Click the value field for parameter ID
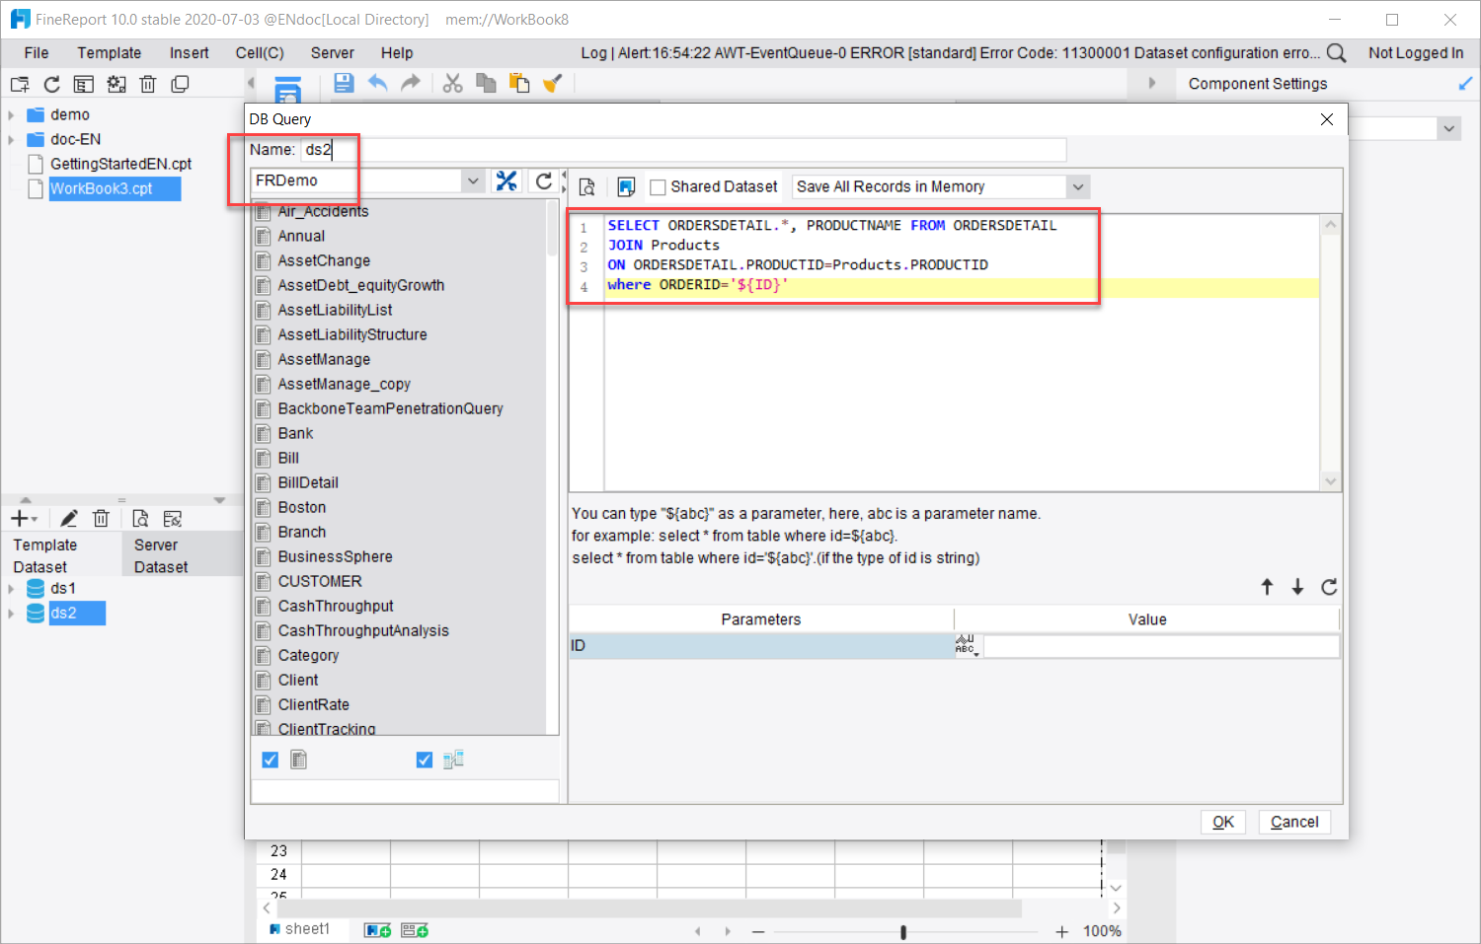The image size is (1481, 944). tap(1161, 646)
